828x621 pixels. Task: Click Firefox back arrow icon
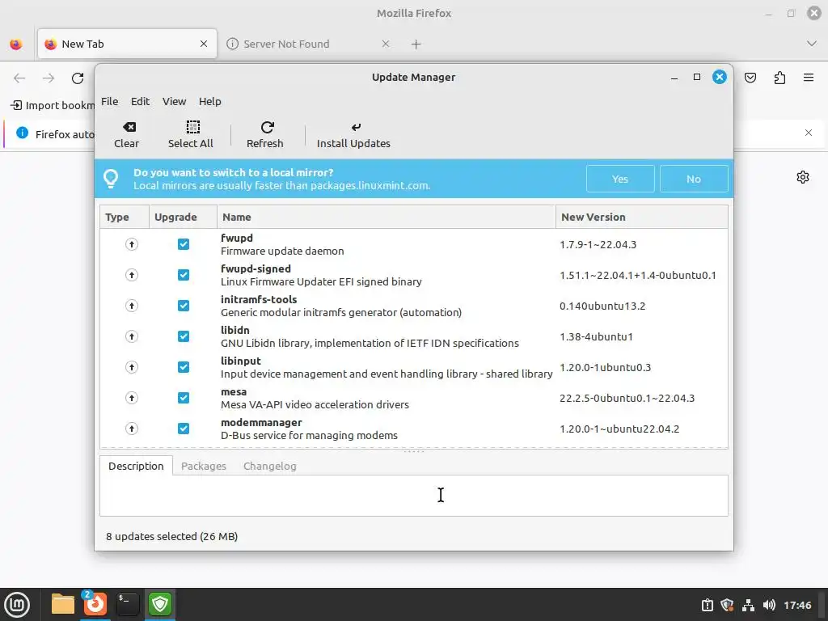pos(19,78)
